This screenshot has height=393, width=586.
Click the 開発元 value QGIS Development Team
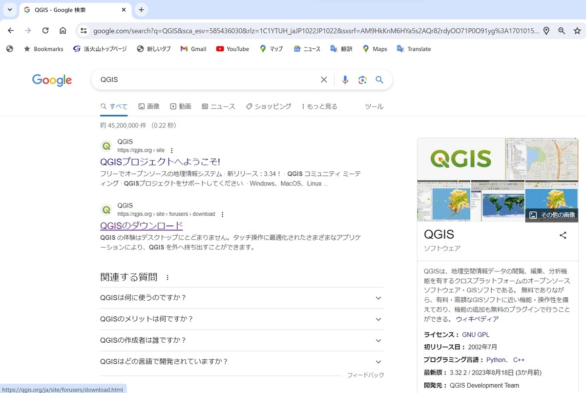[484, 385]
